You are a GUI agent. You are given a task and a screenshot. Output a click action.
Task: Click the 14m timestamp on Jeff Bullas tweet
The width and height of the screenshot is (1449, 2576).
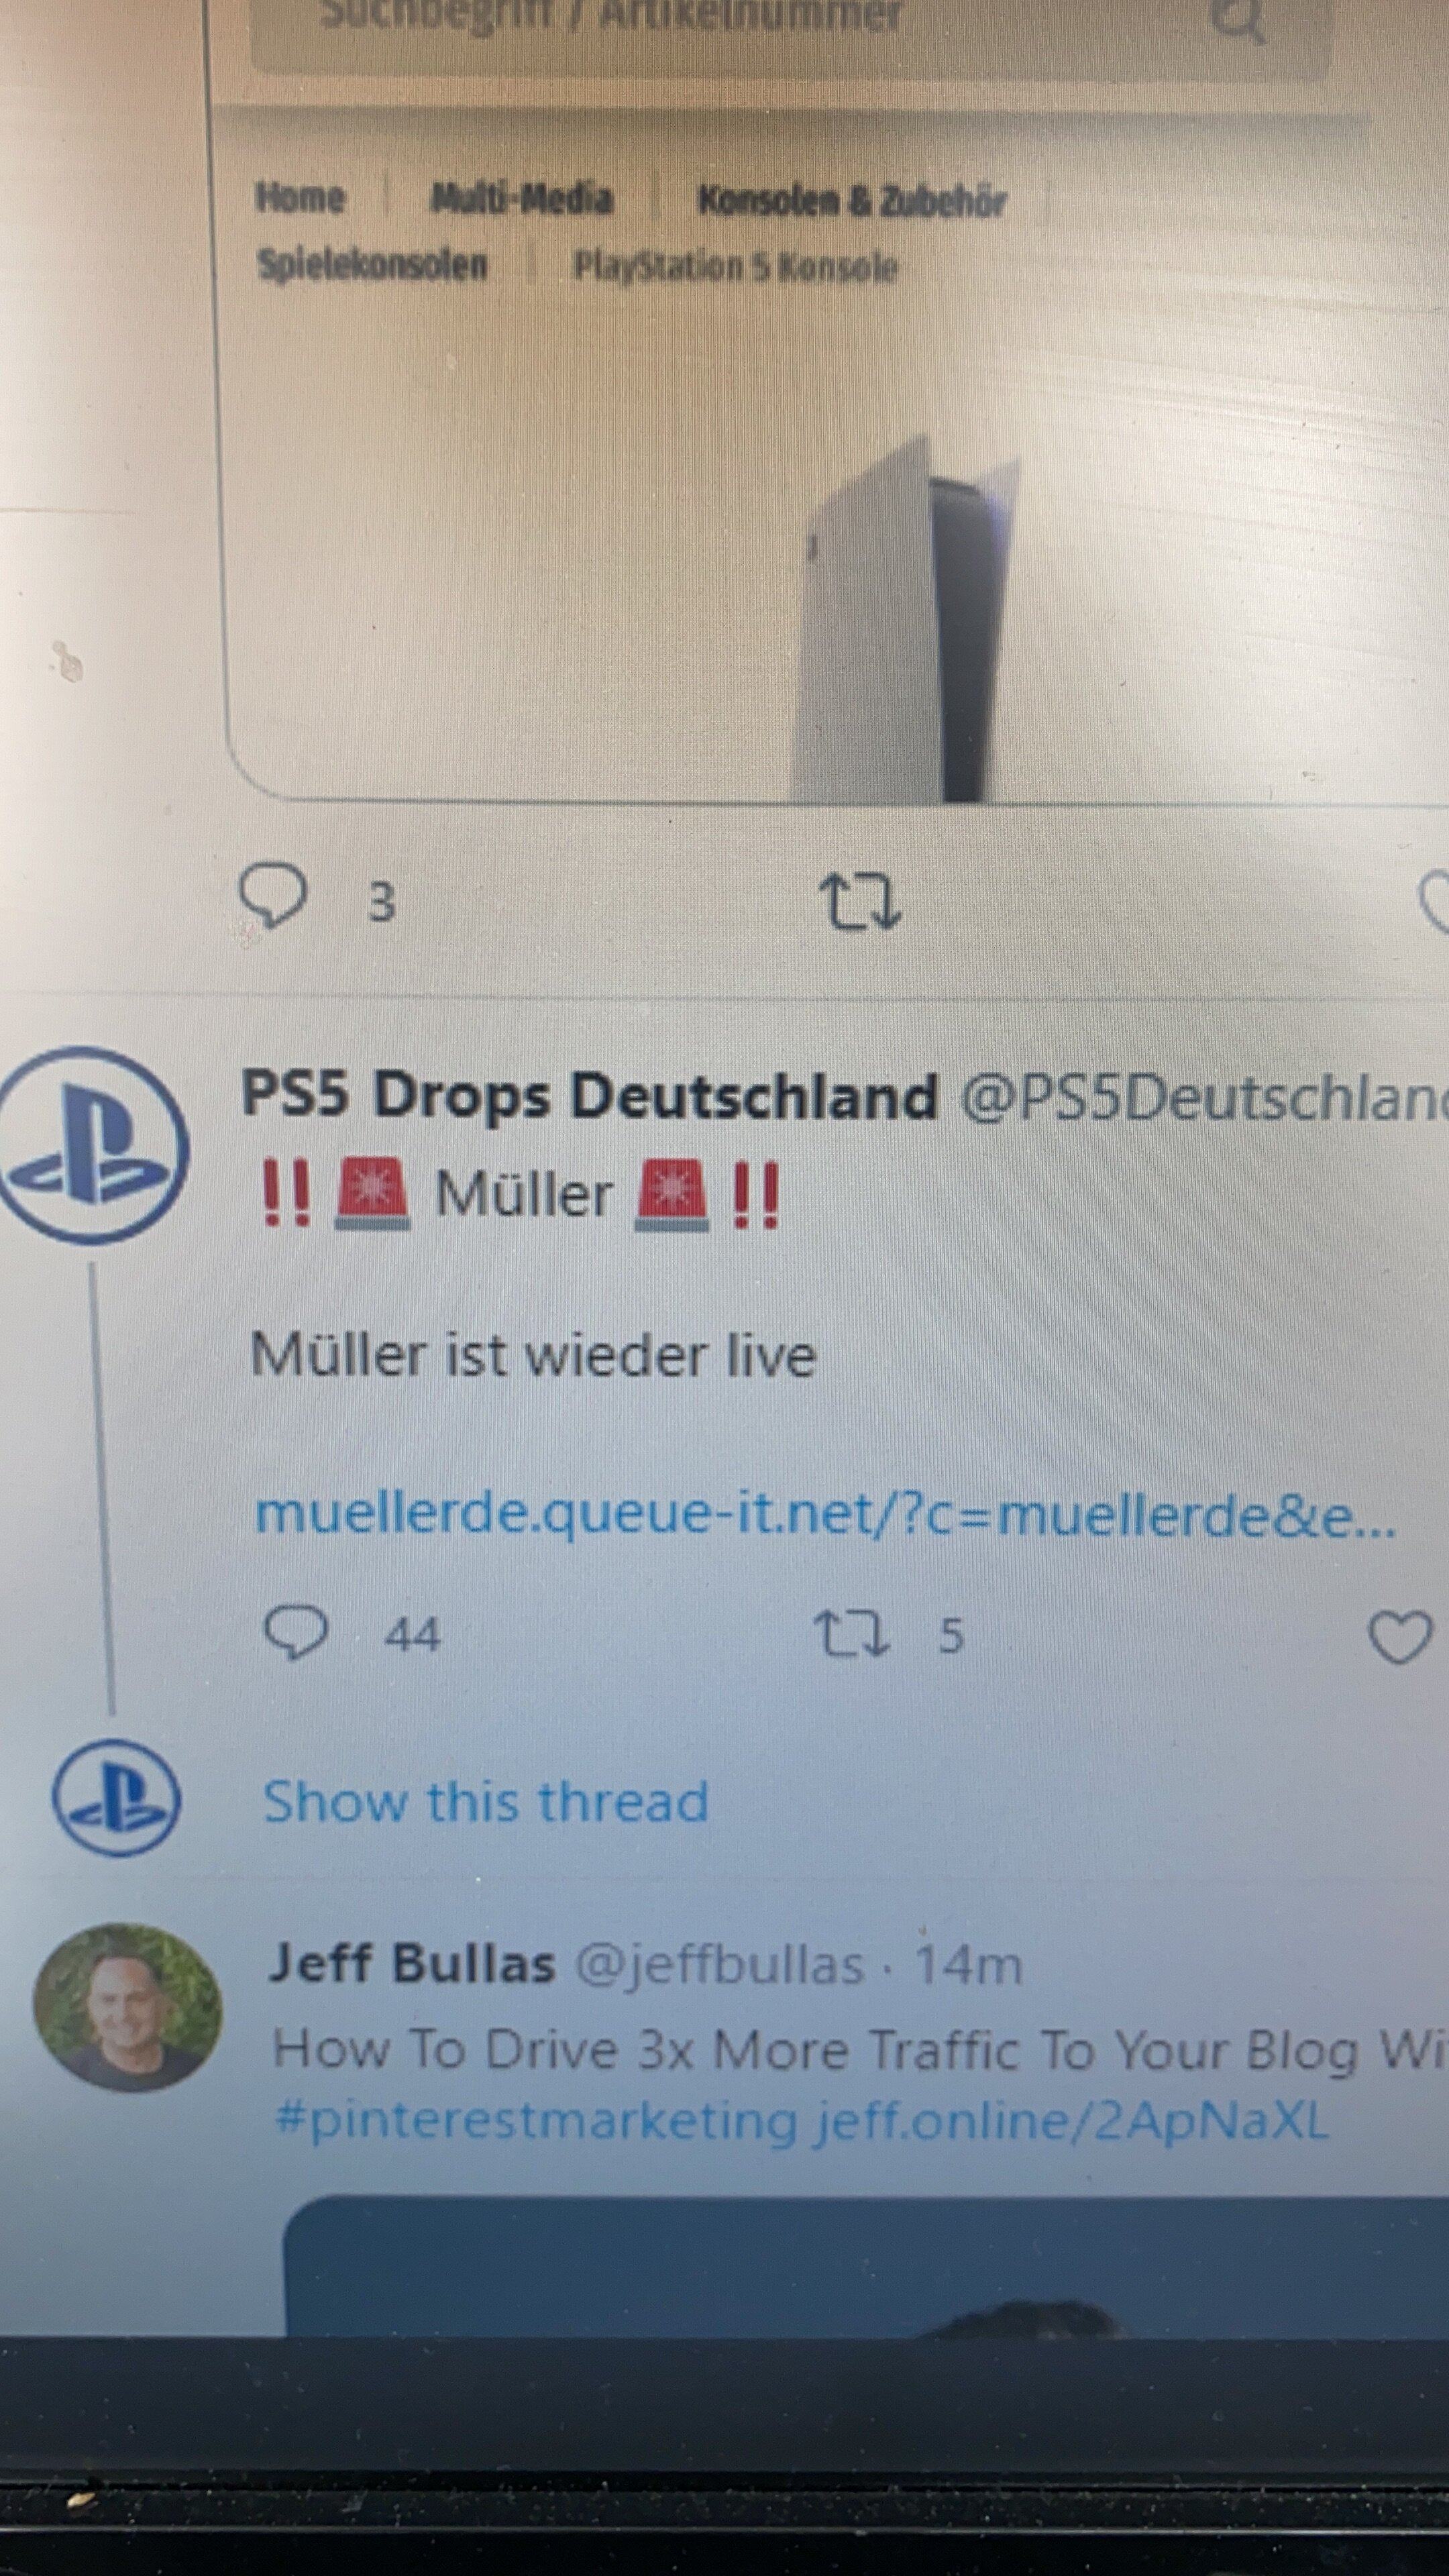click(968, 1964)
